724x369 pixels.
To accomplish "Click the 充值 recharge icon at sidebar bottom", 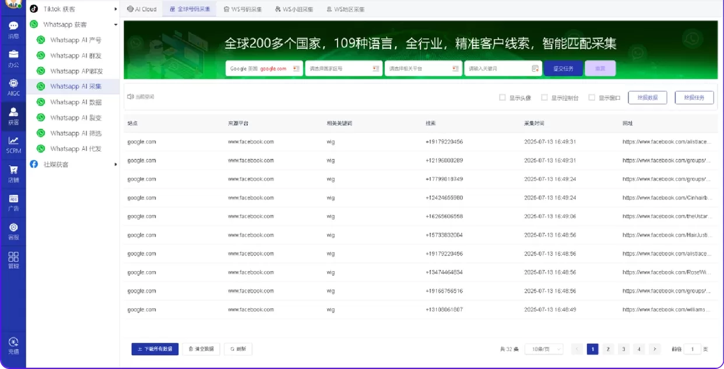I will pos(13,347).
